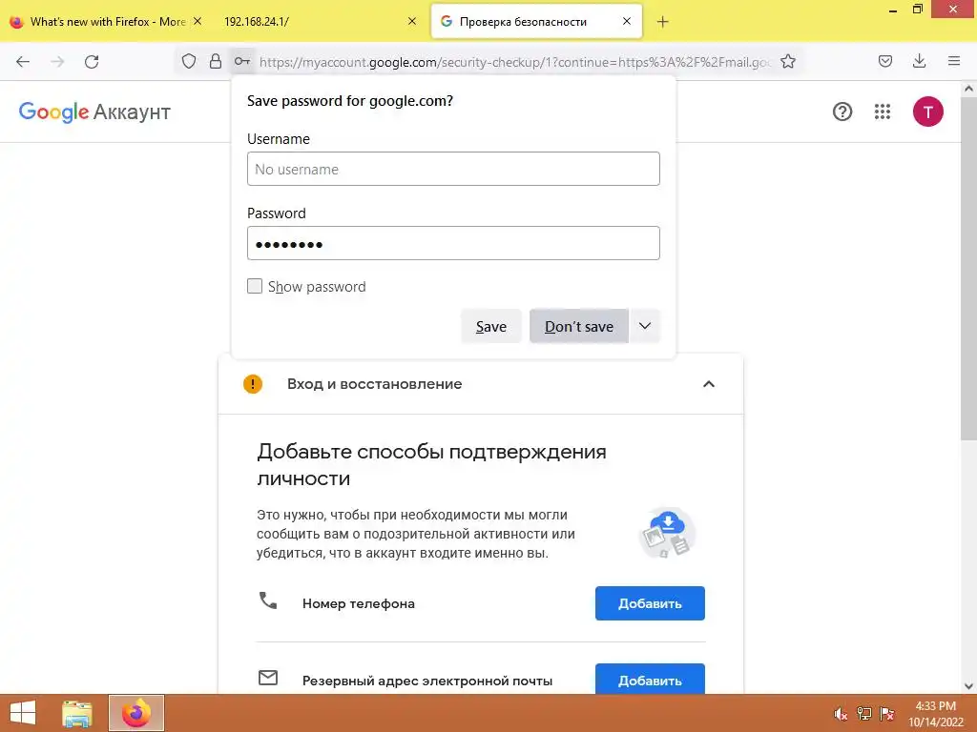The image size is (977, 732).
Task: Open the Save to Pocket icon
Action: click(885, 61)
